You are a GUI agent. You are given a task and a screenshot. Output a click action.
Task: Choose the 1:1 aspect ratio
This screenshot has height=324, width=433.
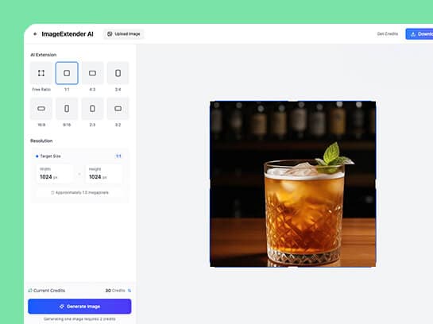(67, 73)
